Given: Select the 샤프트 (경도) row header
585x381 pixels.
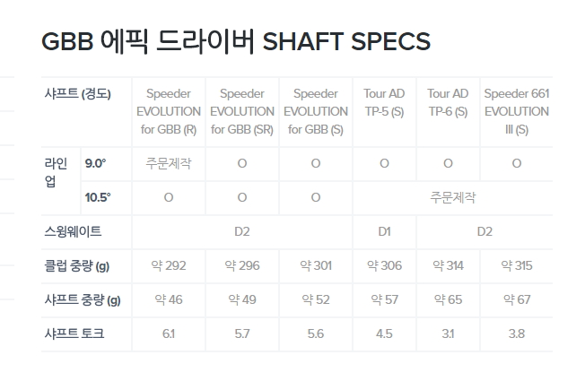Looking at the screenshot, I should [x=78, y=94].
